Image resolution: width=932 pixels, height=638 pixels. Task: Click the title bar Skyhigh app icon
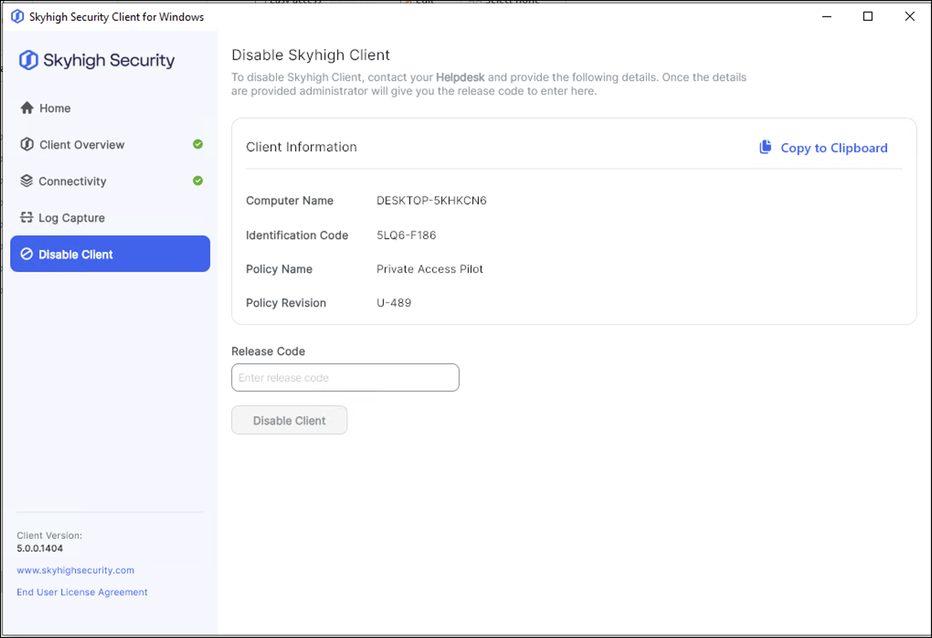(17, 17)
